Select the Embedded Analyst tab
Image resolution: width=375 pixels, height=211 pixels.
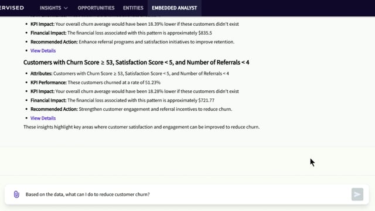pos(175,8)
